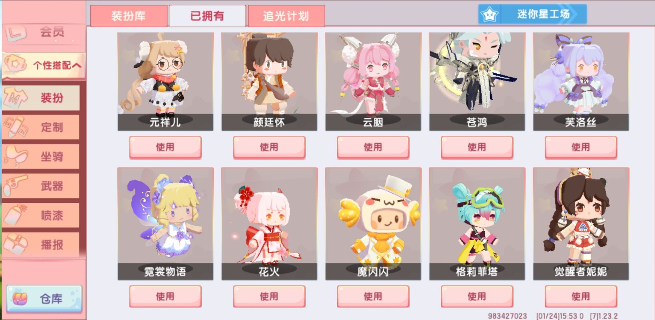Open the 迷你星工场 star icon
Viewport: 655px width, 320px height.
489,15
